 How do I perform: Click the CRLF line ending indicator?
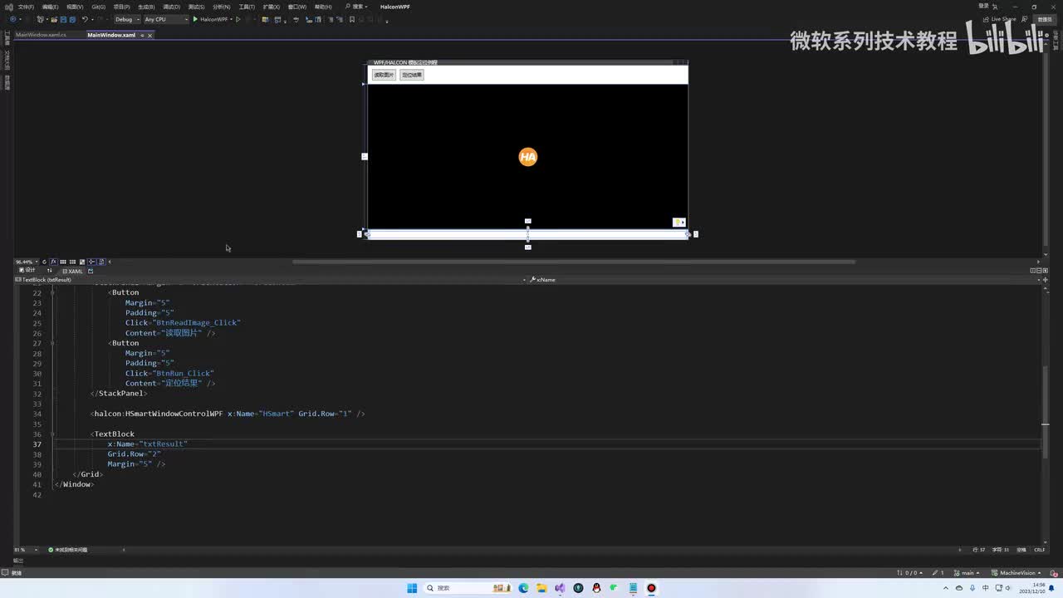1039,550
